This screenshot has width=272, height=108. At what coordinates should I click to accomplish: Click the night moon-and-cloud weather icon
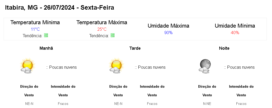205,66
